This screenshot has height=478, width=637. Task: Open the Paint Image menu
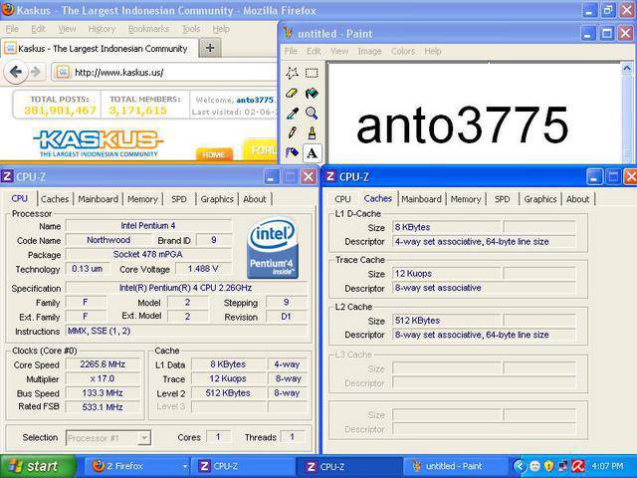[369, 51]
